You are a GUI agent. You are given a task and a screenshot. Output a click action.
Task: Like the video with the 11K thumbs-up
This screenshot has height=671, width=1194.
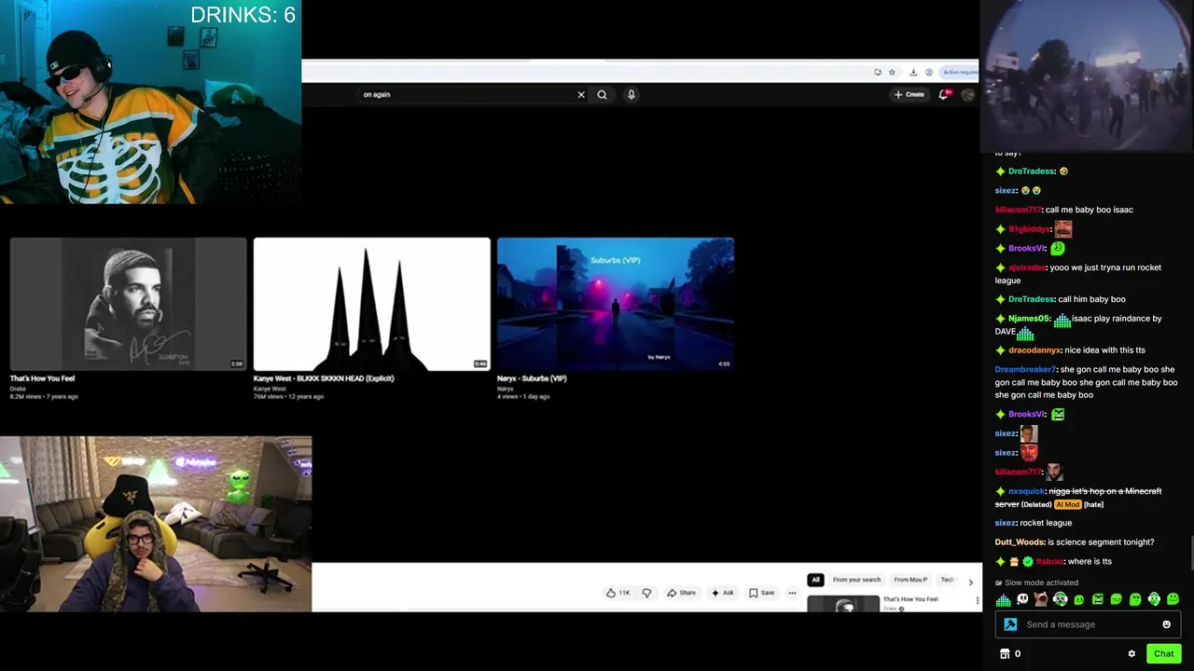(618, 593)
